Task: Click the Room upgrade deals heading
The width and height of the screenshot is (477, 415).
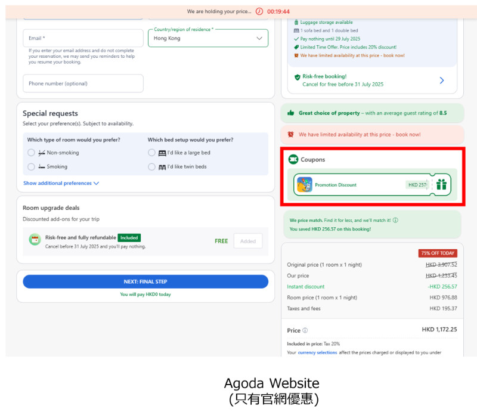Action: pyautogui.click(x=51, y=208)
